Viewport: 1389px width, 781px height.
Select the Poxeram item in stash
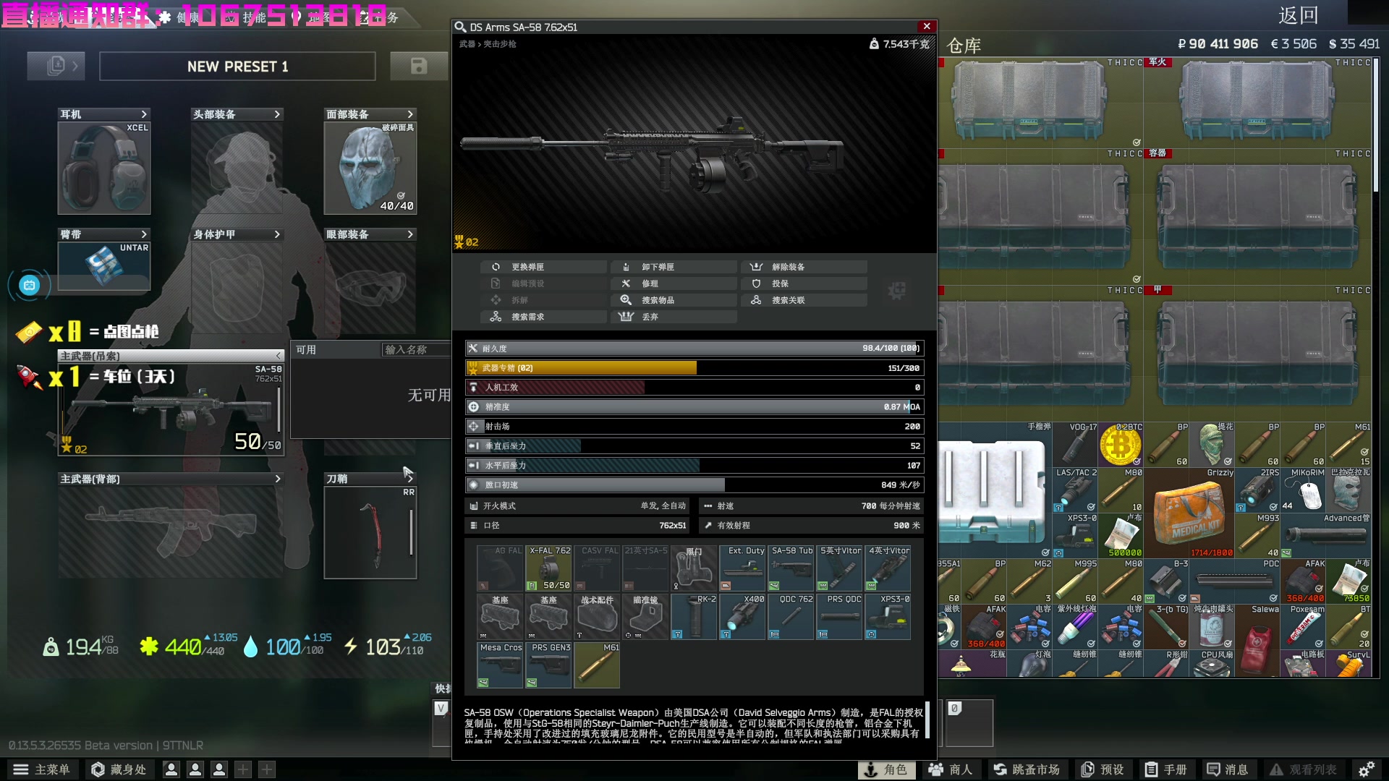[x=1303, y=627]
